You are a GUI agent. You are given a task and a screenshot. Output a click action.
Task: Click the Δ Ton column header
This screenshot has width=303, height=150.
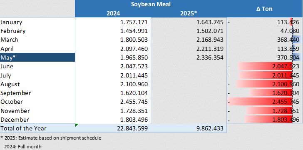pos(264,8)
